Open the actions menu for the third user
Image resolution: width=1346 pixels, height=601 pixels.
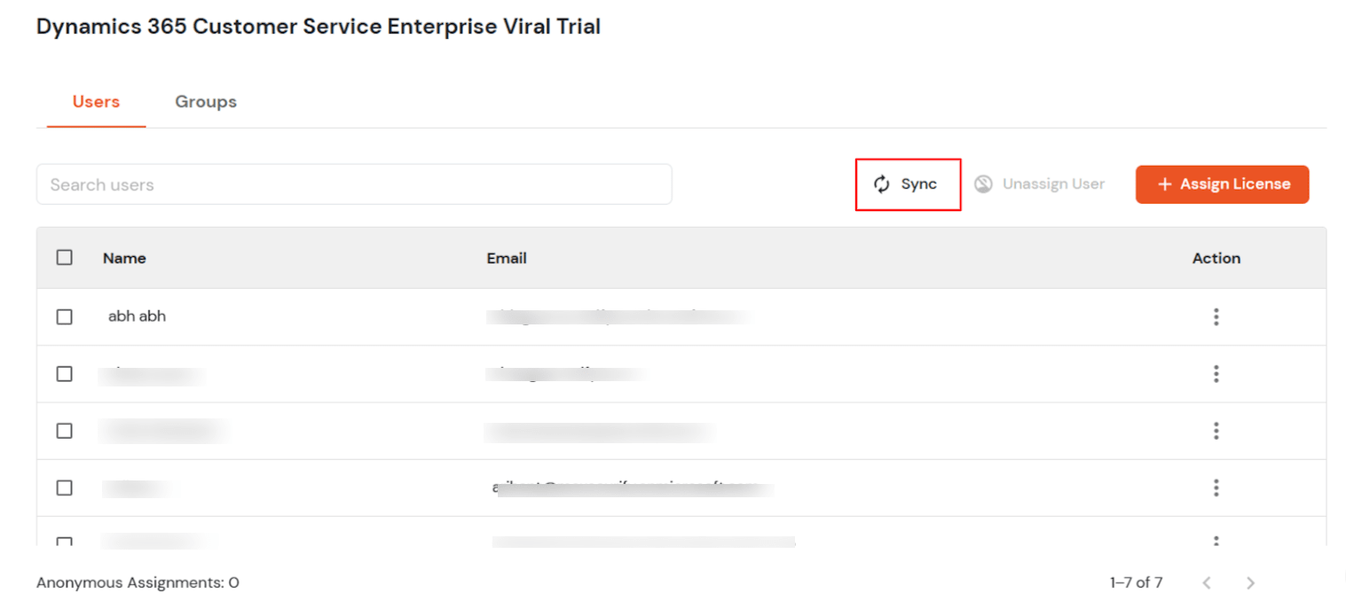click(x=1216, y=431)
